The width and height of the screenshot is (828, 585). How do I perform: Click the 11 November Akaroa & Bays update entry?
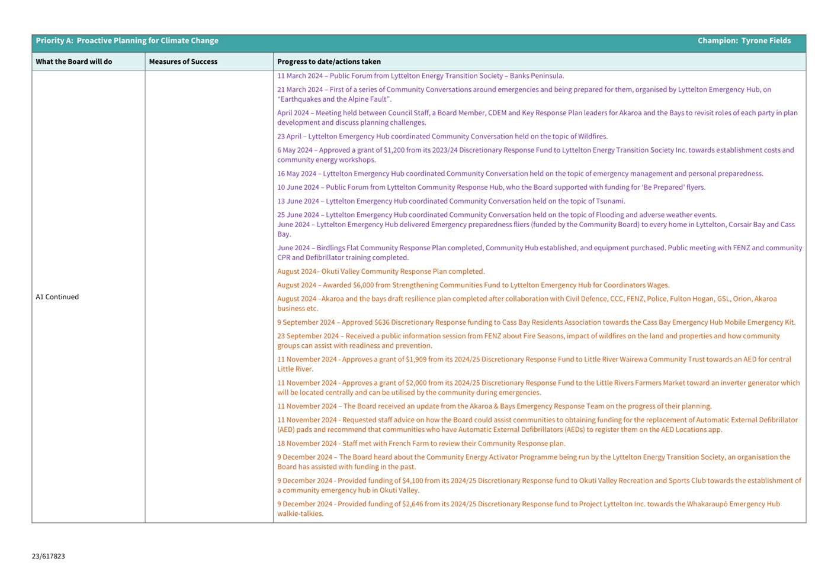pos(494,406)
